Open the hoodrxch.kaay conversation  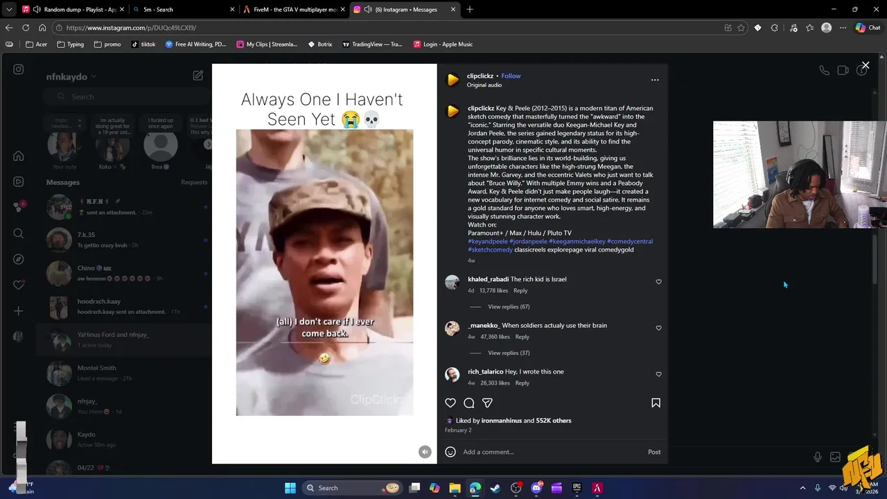125,306
